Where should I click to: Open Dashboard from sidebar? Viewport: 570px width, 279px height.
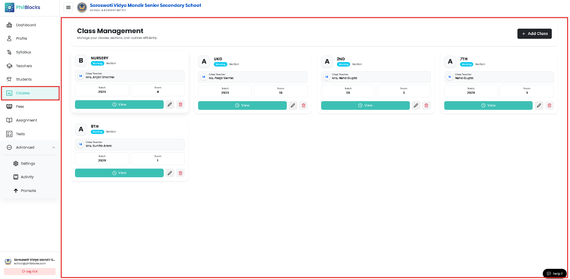(x=26, y=25)
